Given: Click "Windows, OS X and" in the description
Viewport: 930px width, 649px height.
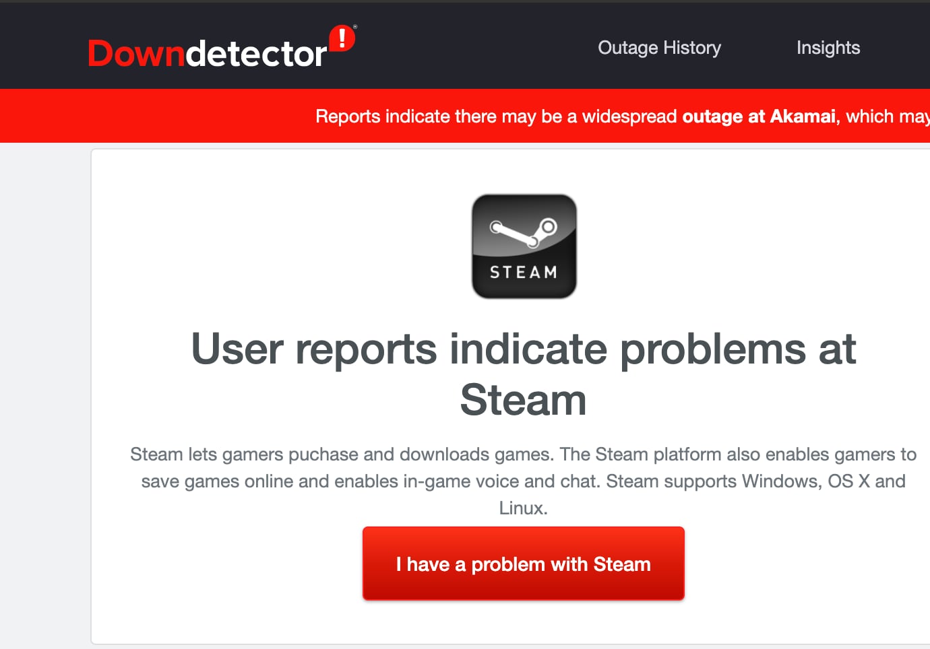Looking at the screenshot, I should pyautogui.click(x=824, y=481).
